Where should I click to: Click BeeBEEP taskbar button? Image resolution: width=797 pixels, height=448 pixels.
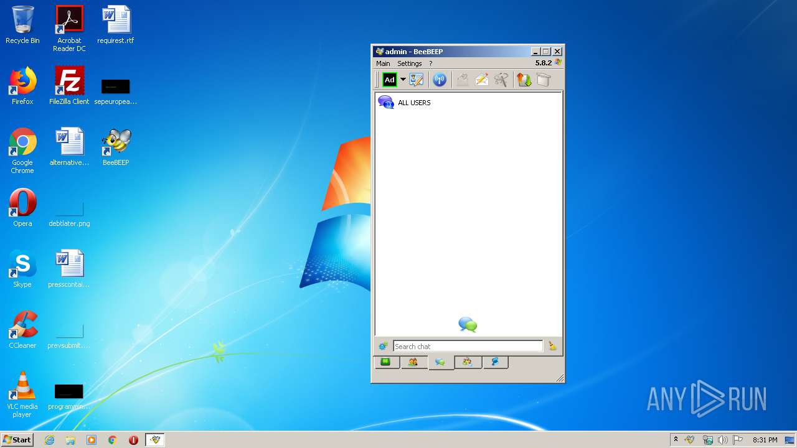click(155, 440)
